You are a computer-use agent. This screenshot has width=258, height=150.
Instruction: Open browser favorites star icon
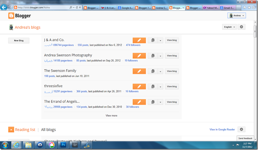click(x=249, y=7)
